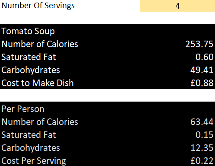Click the Per Person Carbohydrates label

(x=31, y=148)
